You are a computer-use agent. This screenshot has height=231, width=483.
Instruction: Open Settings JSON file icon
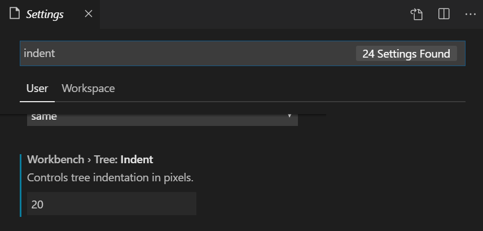pos(417,14)
